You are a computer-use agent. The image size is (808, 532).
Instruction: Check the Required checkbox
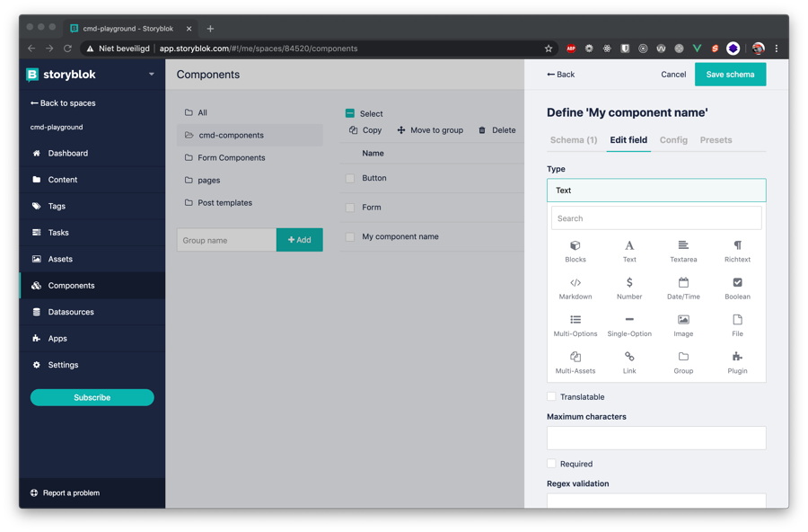[x=552, y=464]
